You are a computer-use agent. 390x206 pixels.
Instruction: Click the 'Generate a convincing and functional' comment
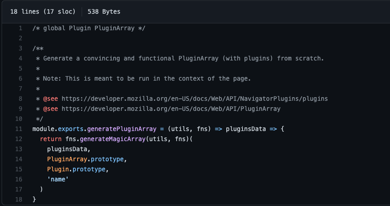(183, 58)
